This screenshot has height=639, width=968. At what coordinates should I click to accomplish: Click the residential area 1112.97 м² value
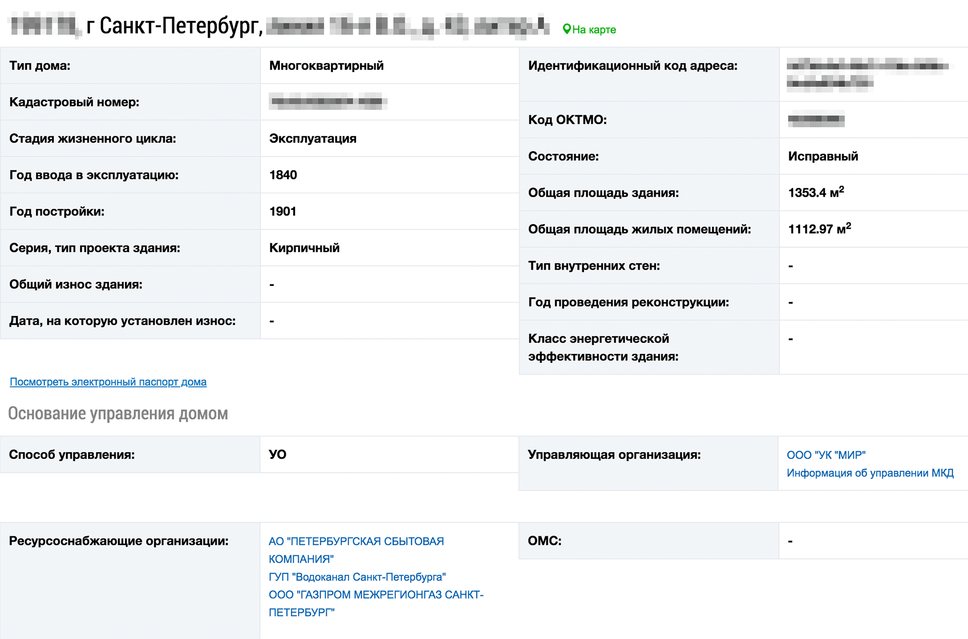(820, 228)
